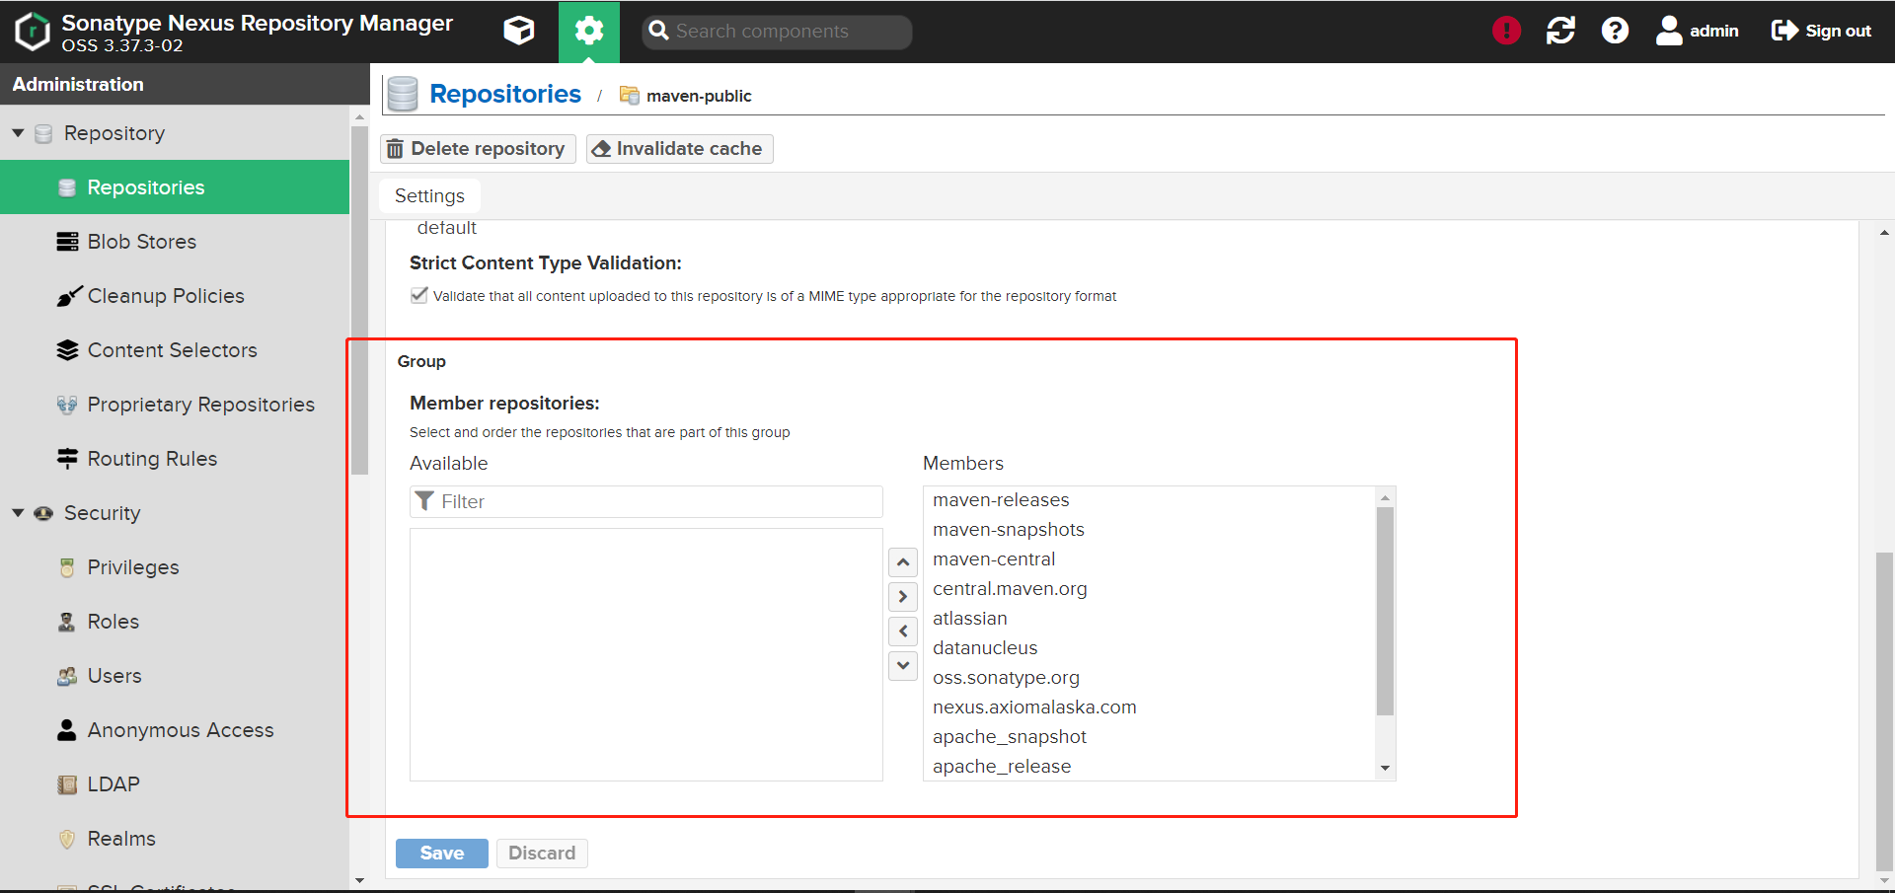Open the Browse cube icon in header
The image size is (1895, 893).
519,31
